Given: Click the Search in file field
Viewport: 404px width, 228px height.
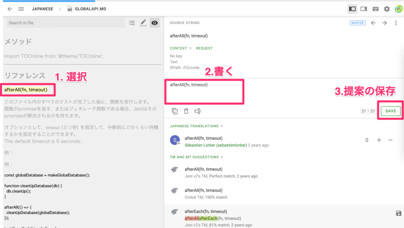Looking at the screenshot, I should (x=65, y=23).
